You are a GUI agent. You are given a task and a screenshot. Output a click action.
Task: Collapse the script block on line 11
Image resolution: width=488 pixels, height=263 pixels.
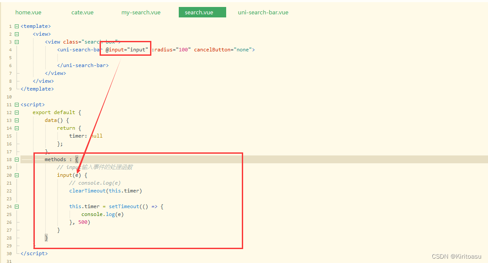pos(17,105)
